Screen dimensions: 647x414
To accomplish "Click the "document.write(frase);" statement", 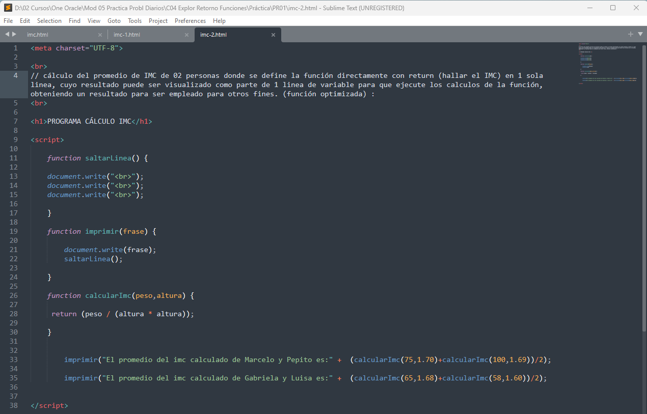I will (x=110, y=250).
